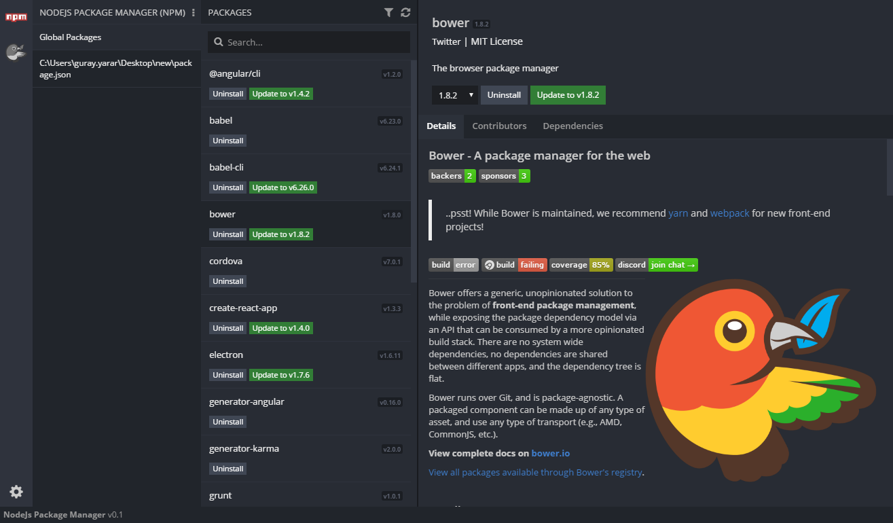Viewport: 893px width, 523px height.
Task: Uninstall generator-karma
Action: point(227,469)
